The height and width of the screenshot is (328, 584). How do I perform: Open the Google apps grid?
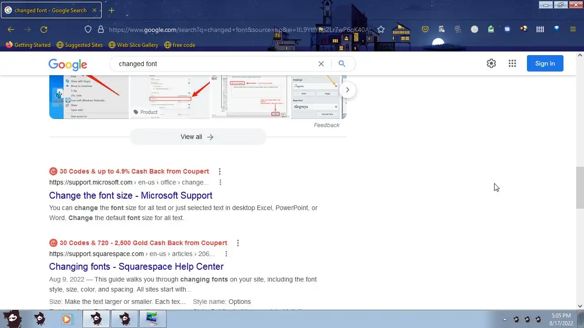[512, 64]
